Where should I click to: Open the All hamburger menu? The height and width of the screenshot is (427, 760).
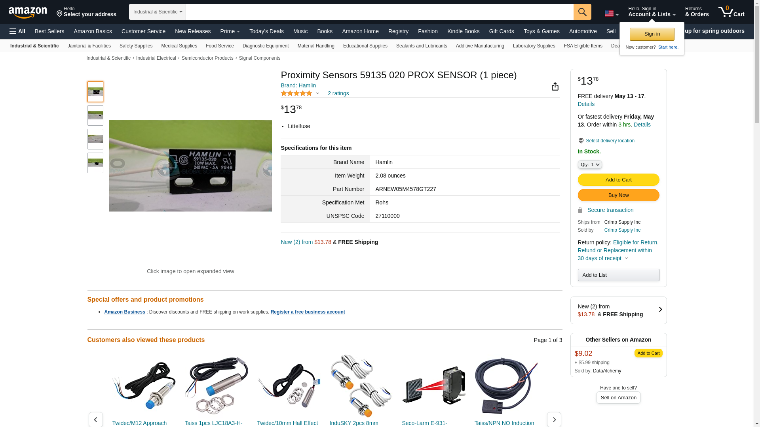[17, 31]
